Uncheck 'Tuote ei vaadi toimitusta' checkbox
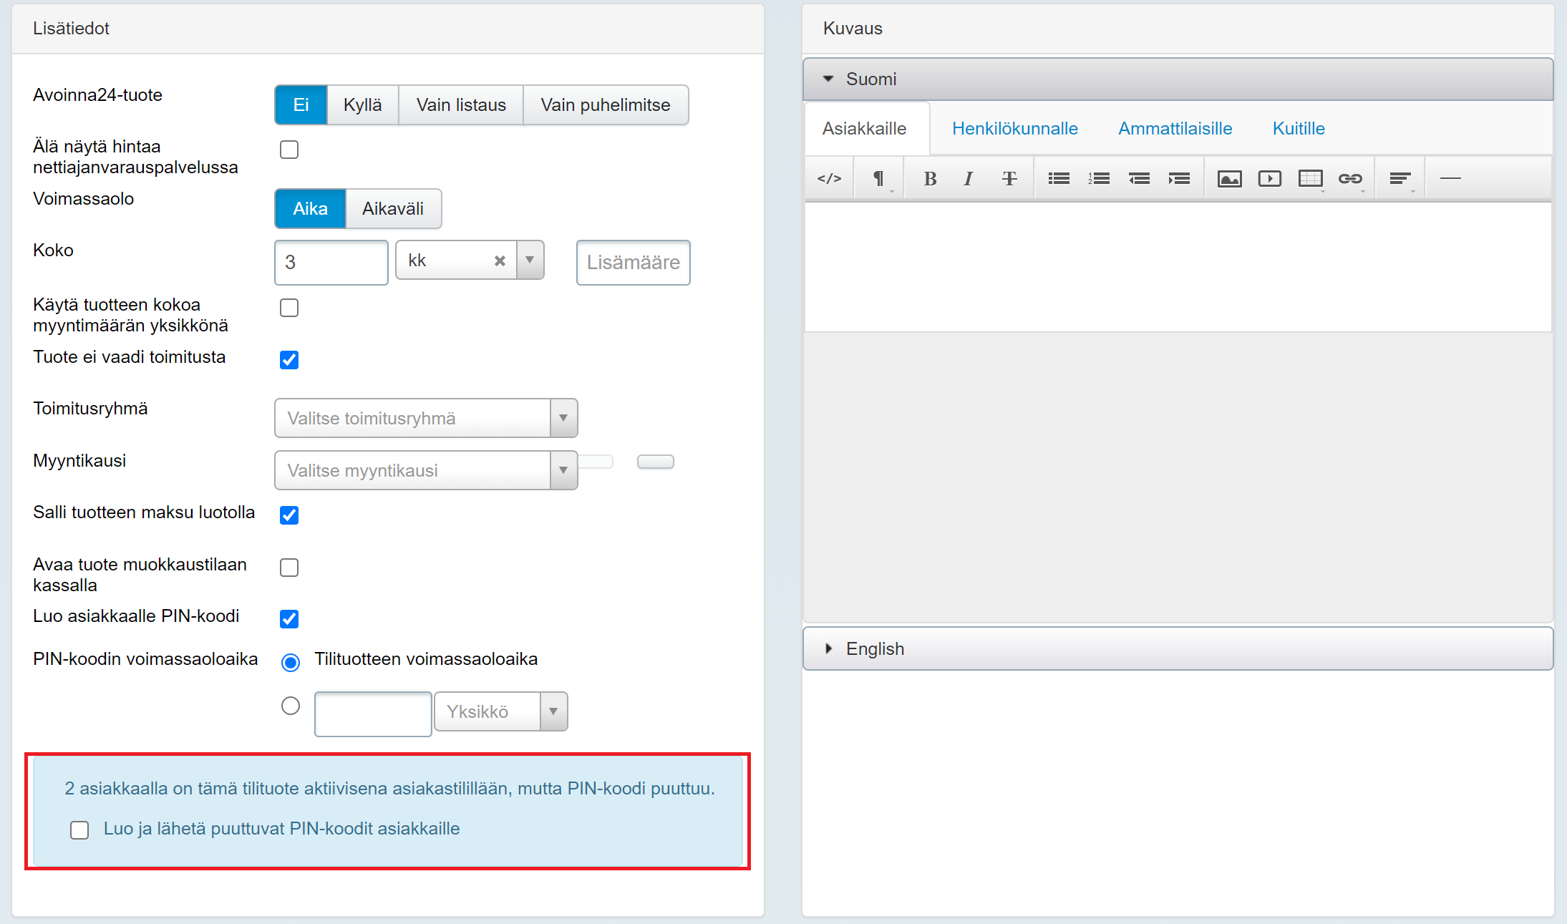 click(289, 359)
